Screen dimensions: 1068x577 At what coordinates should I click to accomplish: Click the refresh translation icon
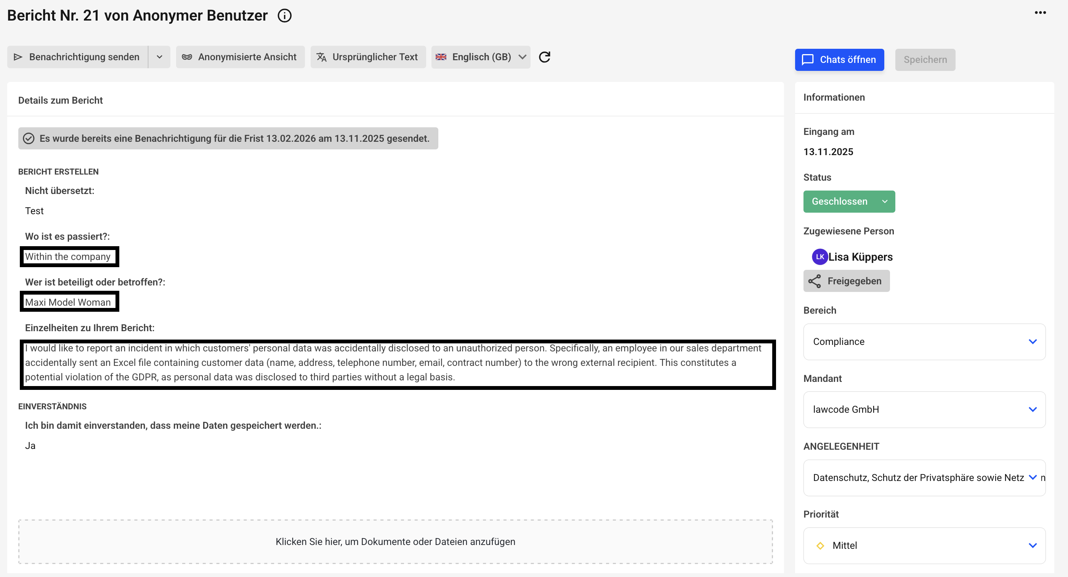tap(544, 57)
